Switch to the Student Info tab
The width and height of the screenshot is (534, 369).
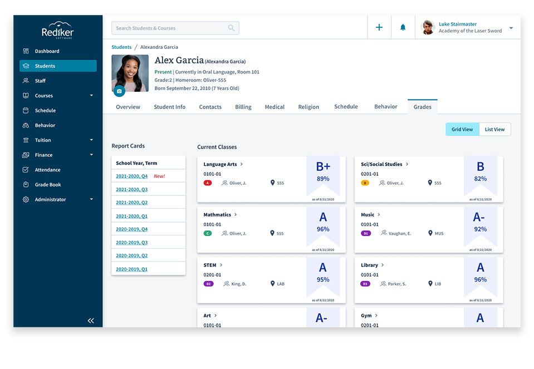click(170, 107)
